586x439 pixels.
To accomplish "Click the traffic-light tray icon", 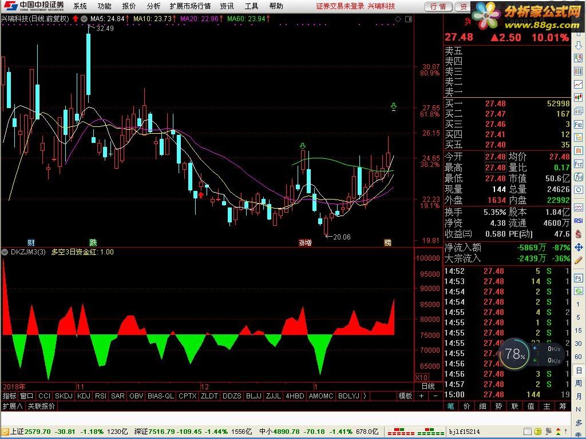I will [x=557, y=432].
